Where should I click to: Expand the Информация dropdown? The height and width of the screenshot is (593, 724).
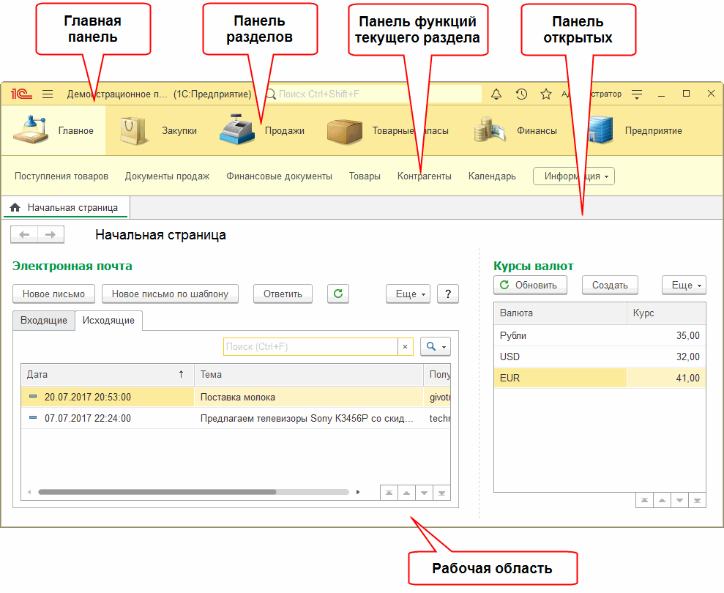point(573,176)
